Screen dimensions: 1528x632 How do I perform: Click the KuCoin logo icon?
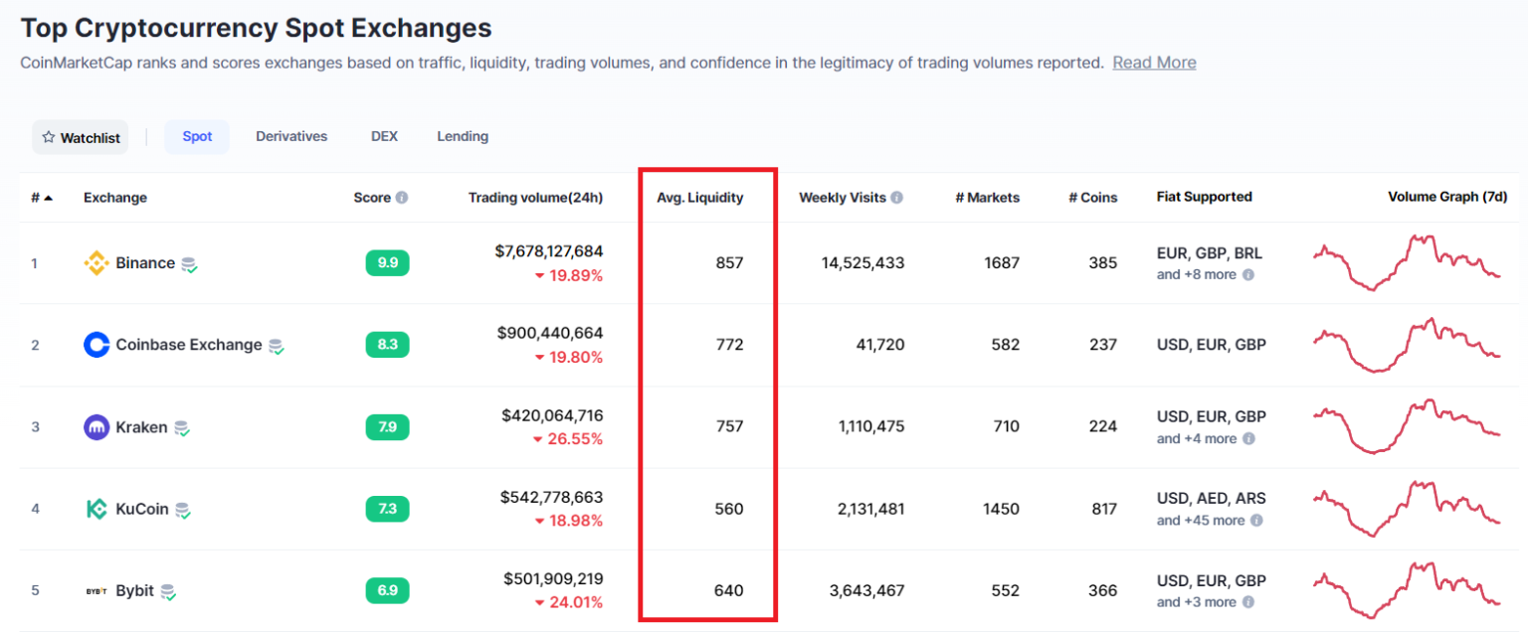pyautogui.click(x=96, y=509)
